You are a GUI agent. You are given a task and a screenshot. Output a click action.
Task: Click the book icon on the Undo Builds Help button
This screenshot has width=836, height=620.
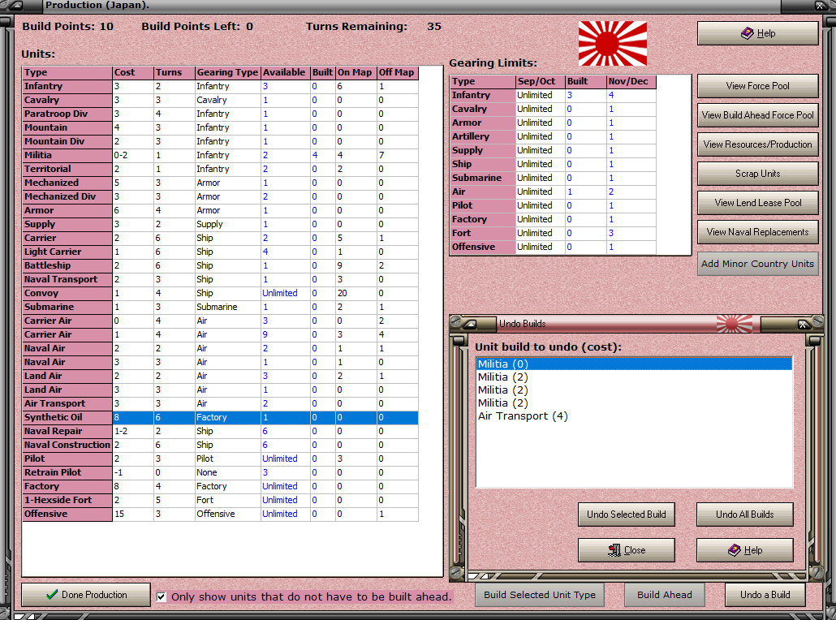[x=735, y=549]
